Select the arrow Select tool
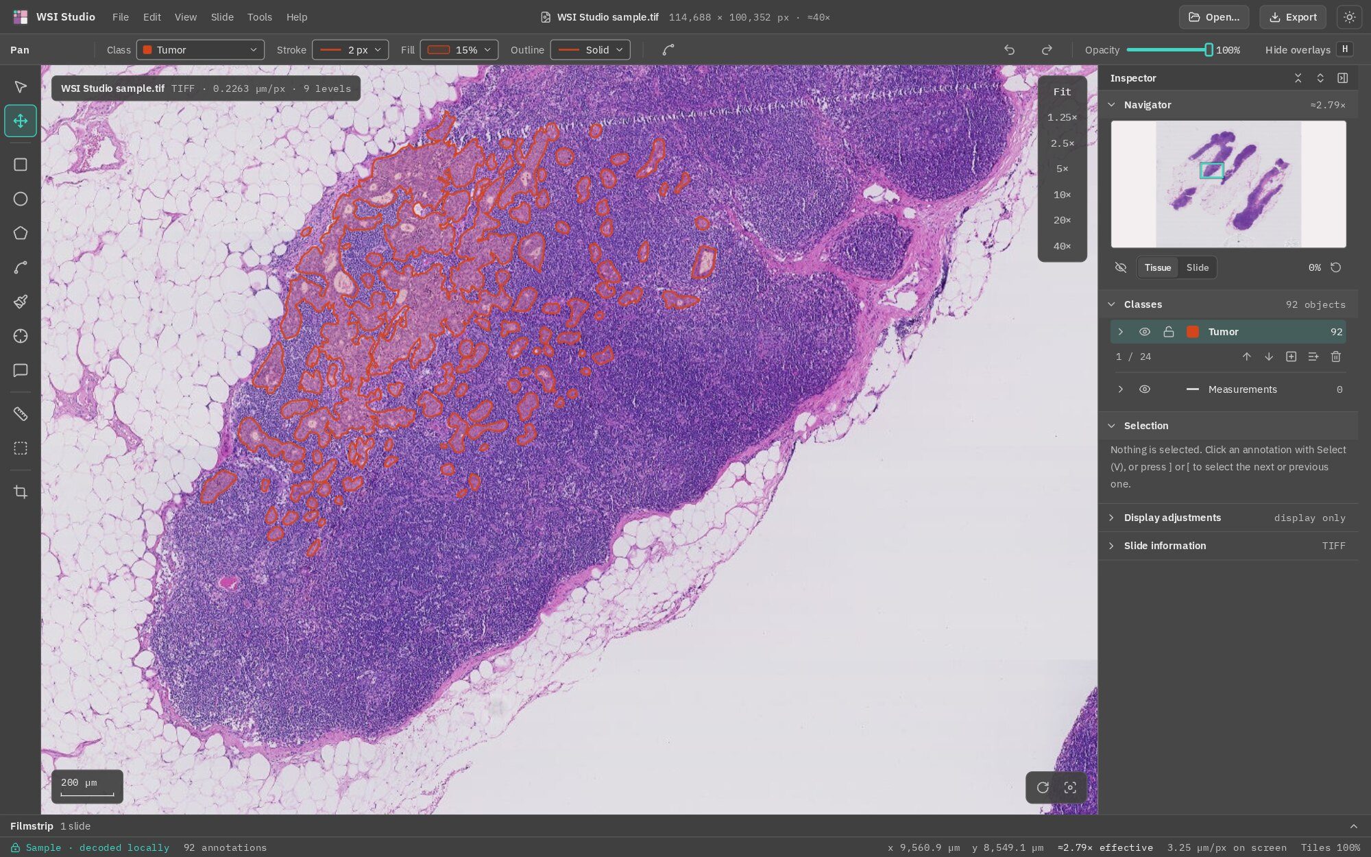1371x857 pixels. (21, 86)
